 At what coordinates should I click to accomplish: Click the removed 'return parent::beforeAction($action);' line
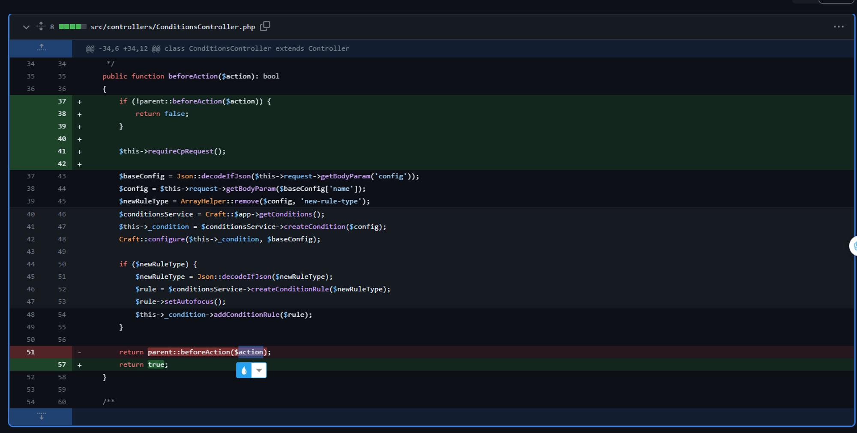[195, 352]
